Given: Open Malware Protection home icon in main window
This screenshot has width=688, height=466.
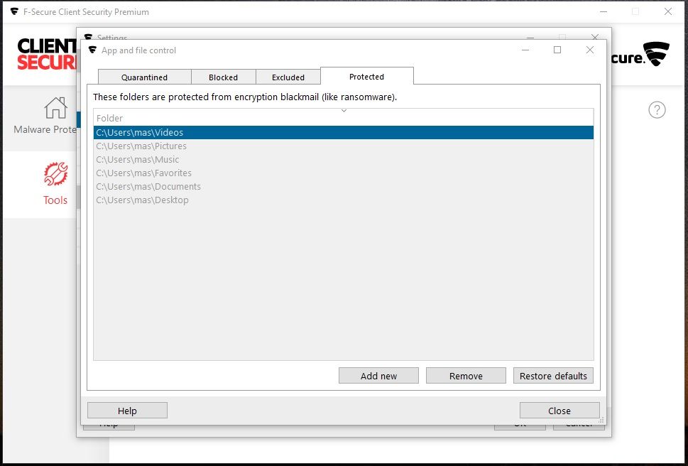Looking at the screenshot, I should (55, 107).
